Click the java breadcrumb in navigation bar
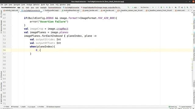The image size is (195, 109). point(32,7)
